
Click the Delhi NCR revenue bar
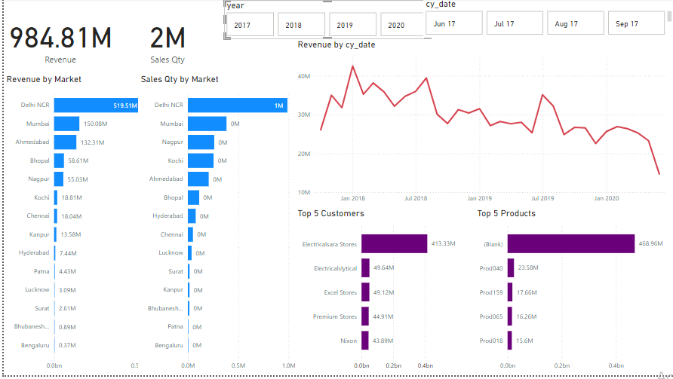tap(96, 105)
